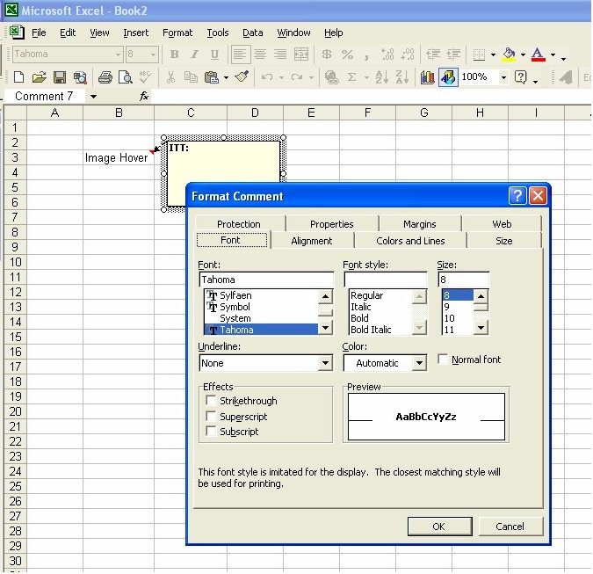This screenshot has width=593, height=574.
Task: Apply Currency style dollar icon
Action: click(327, 54)
